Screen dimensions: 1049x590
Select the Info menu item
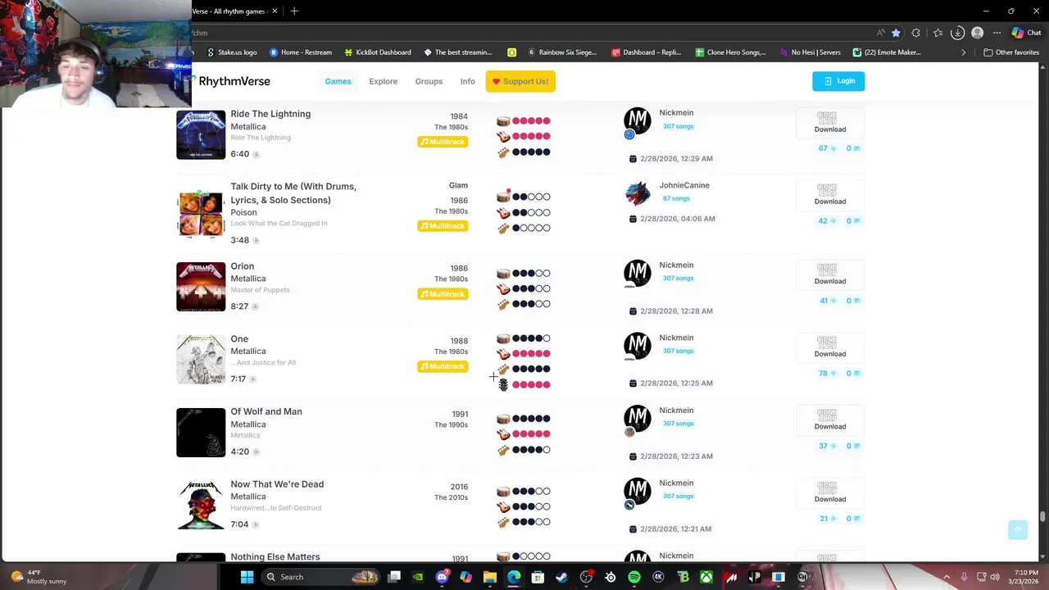[467, 81]
